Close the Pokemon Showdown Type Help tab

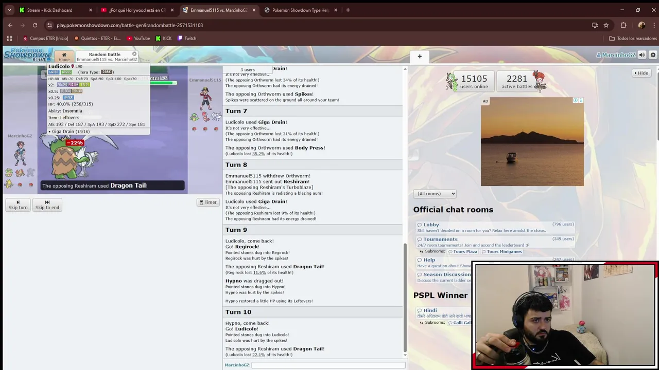coord(336,10)
